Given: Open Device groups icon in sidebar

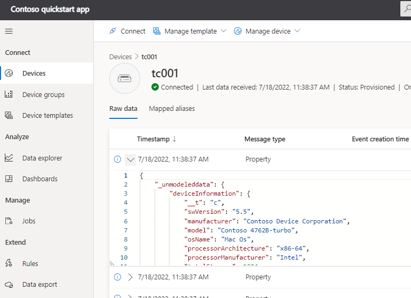Looking at the screenshot, I should pyautogui.click(x=9, y=94).
